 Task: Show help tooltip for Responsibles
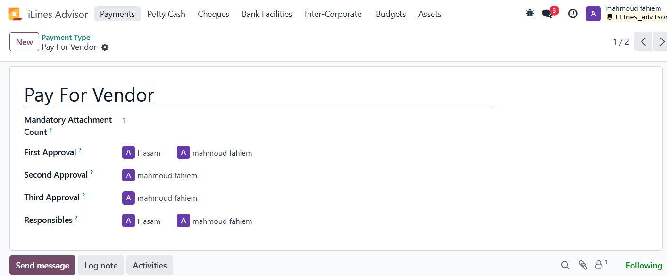click(76, 218)
